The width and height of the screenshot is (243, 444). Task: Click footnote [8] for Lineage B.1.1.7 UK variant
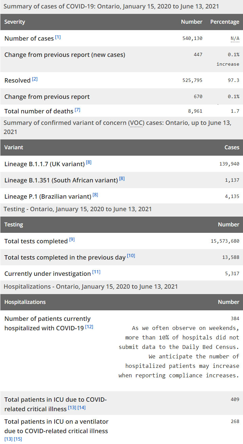pyautogui.click(x=88, y=162)
